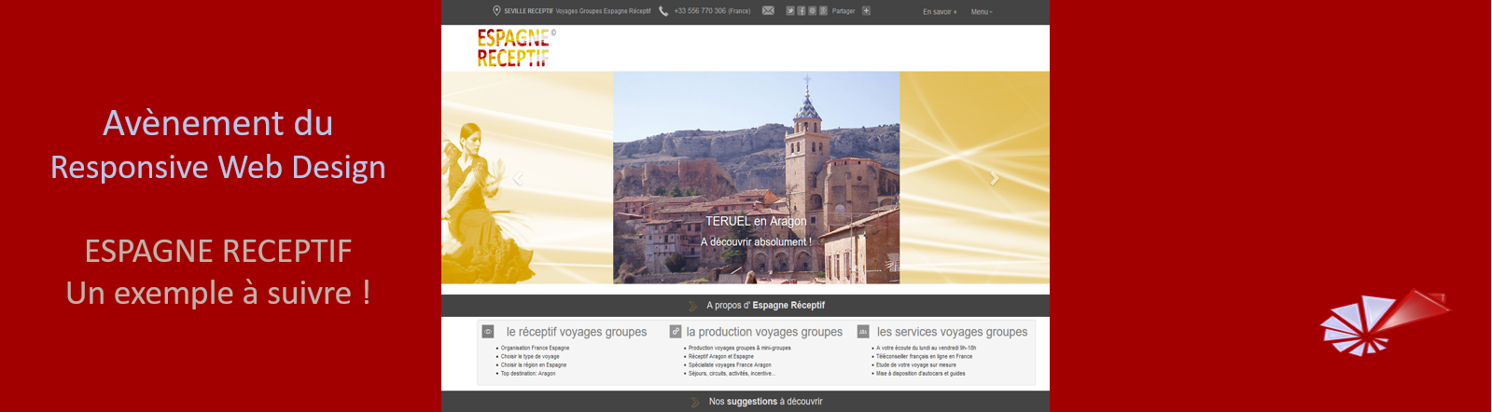Open A propos d' Espagne Réceptif section

pos(765,306)
